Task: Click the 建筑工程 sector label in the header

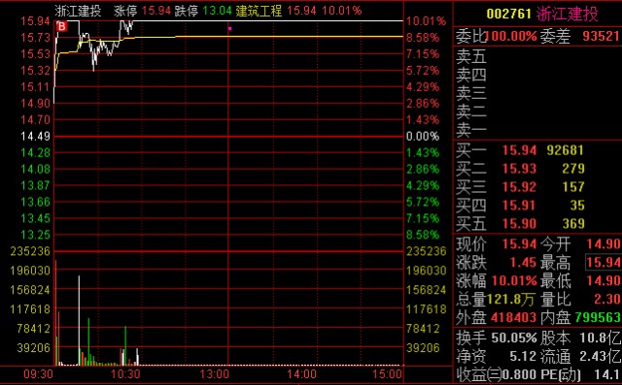Action: coord(259,11)
